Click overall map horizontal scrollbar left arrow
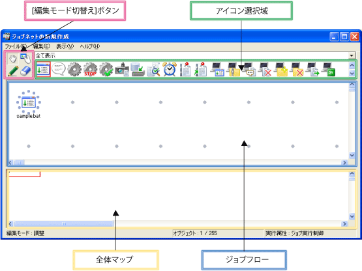This screenshot has height=271, width=362. pyautogui.click(x=10, y=223)
